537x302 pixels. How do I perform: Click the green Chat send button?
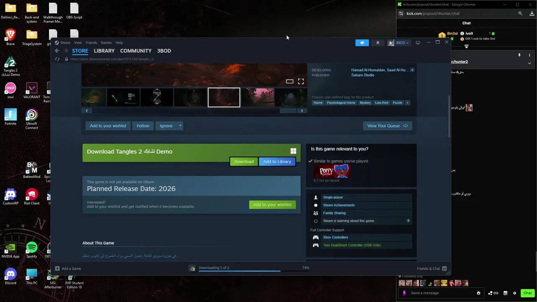coord(527,293)
